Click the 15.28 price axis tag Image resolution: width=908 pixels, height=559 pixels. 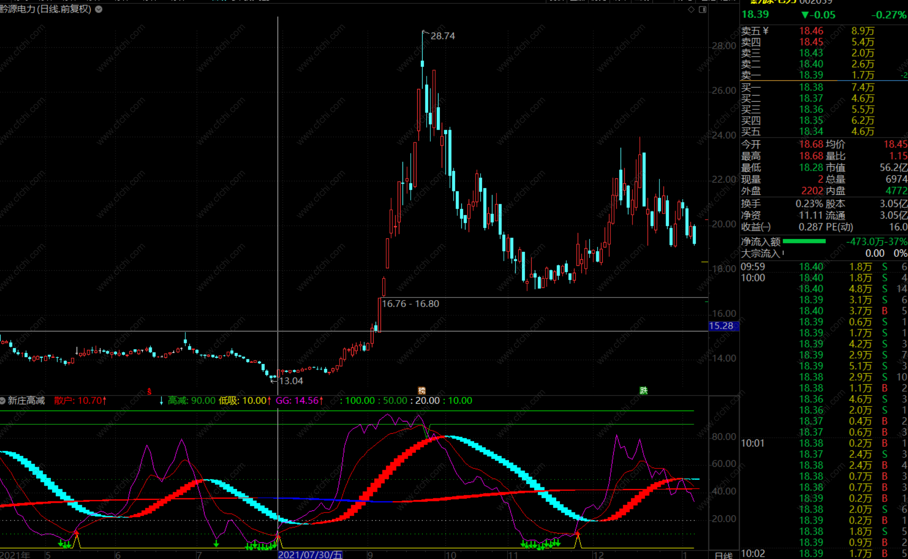coord(723,326)
